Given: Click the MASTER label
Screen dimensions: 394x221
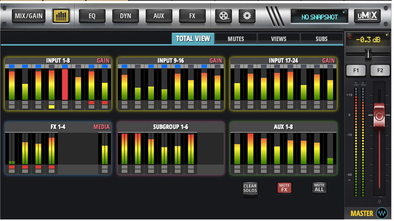Looking at the screenshot, I should 362,213.
